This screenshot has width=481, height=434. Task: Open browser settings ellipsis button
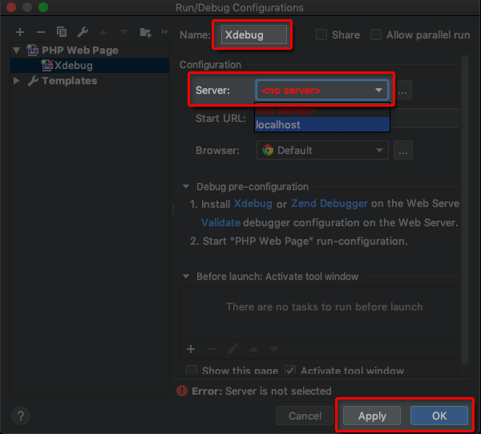pyautogui.click(x=403, y=150)
